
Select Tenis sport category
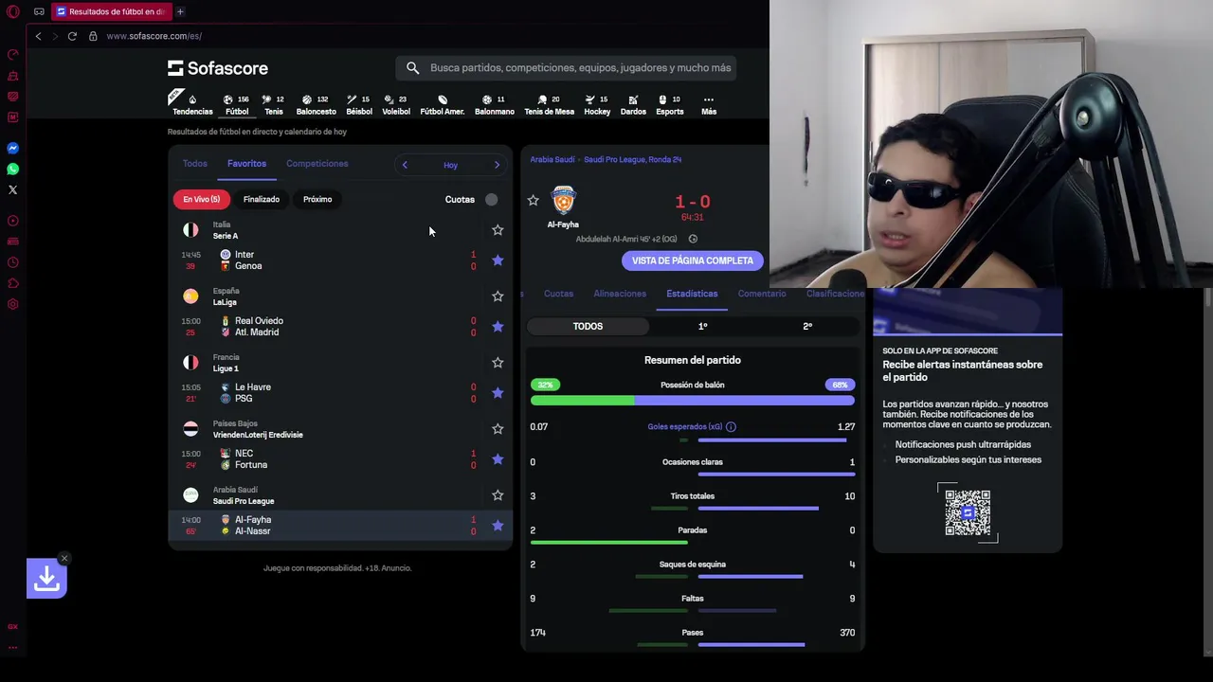point(273,104)
